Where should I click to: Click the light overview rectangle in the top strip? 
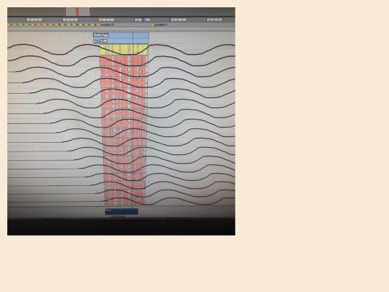click(x=78, y=12)
